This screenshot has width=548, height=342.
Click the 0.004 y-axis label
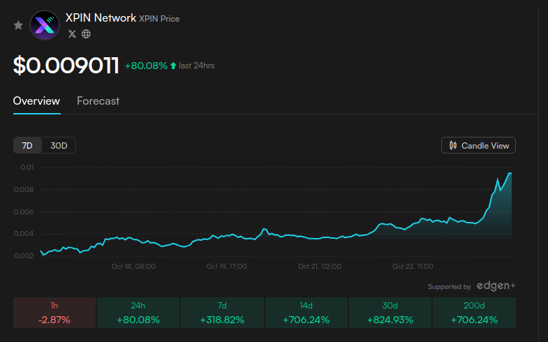[24, 234]
